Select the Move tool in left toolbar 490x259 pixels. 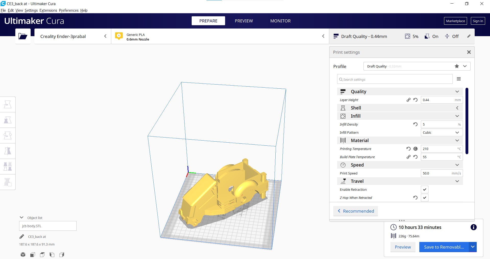click(8, 104)
